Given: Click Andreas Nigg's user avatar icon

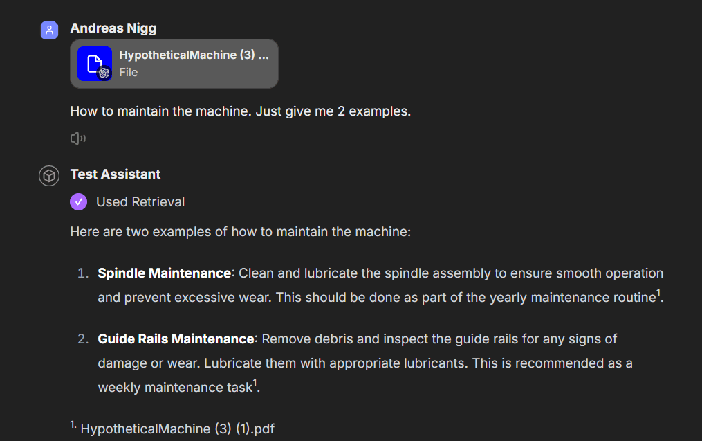Looking at the screenshot, I should pos(49,30).
